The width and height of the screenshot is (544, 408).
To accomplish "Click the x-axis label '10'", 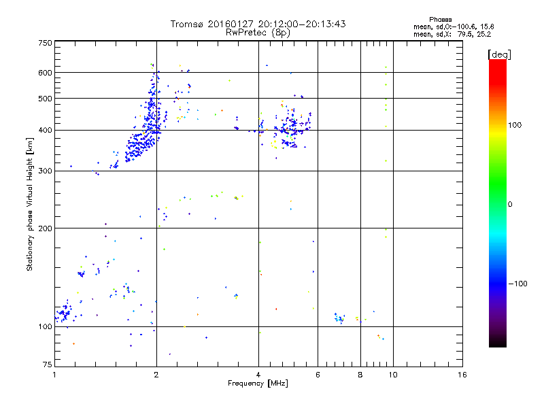I will coord(393,375).
